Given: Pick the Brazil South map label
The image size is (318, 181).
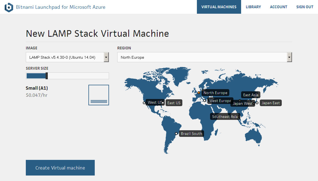Looking at the screenshot, I should (x=191, y=134).
